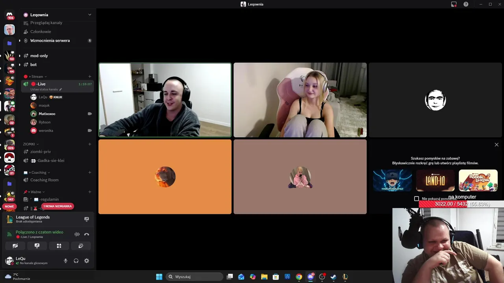Open OBS Studio from taskbar
This screenshot has height=283, width=504.
click(x=322, y=277)
